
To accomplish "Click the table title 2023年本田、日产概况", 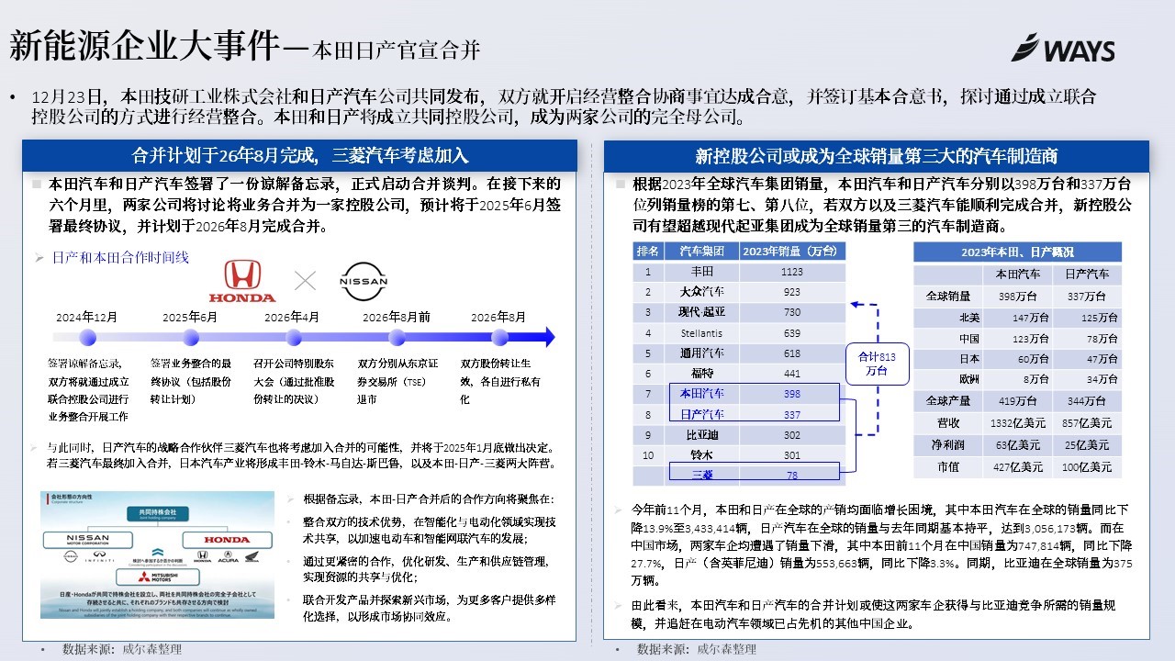I will 1017,252.
